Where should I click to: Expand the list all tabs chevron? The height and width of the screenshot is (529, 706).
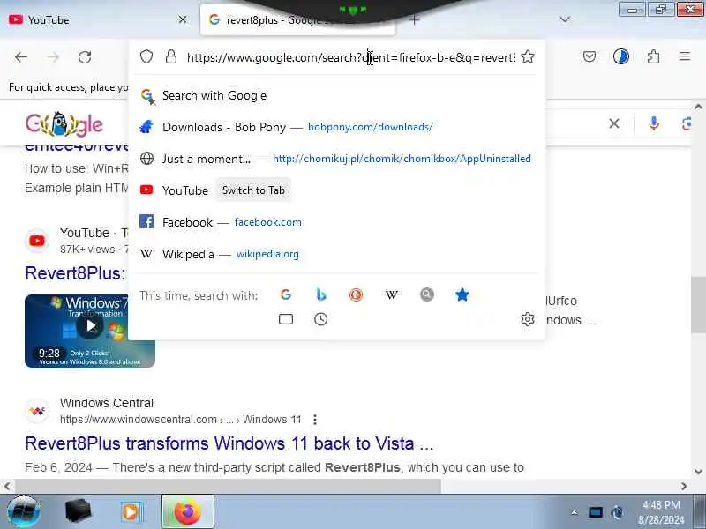tap(565, 19)
